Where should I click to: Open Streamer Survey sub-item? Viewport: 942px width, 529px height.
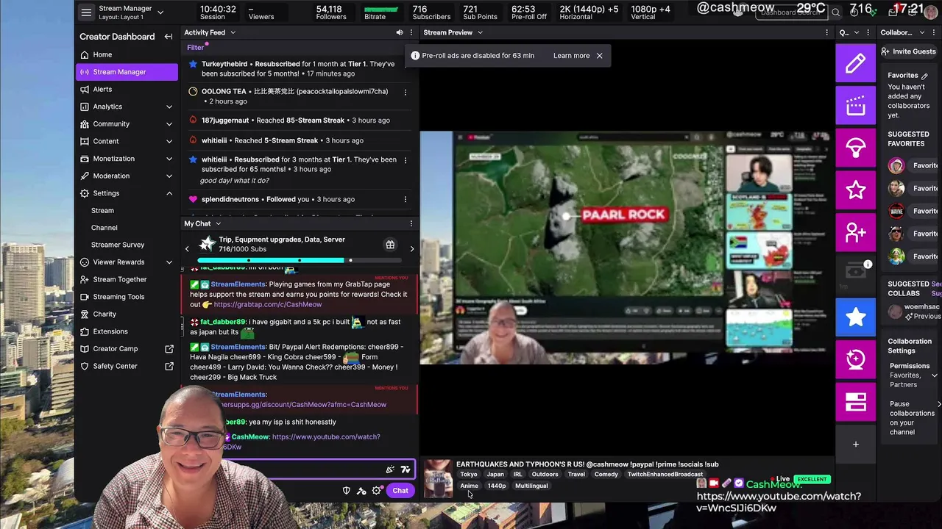(118, 245)
